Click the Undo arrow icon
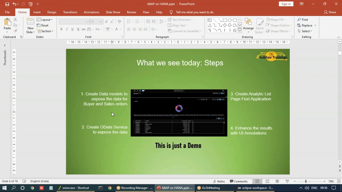The height and width of the screenshot is (192, 342). 14,4
